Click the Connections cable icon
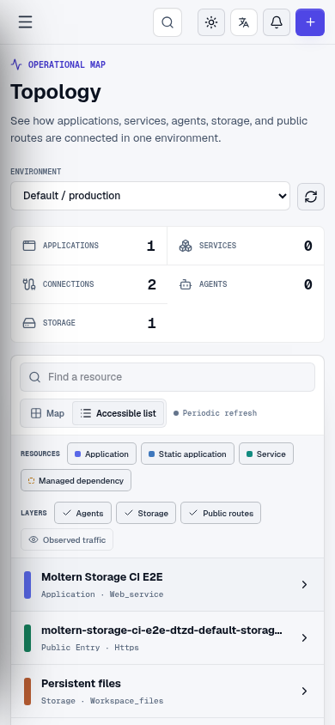Screen dimensions: 335x725 pos(29,284)
